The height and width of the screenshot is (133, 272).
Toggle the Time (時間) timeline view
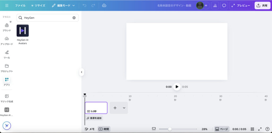[104, 129]
